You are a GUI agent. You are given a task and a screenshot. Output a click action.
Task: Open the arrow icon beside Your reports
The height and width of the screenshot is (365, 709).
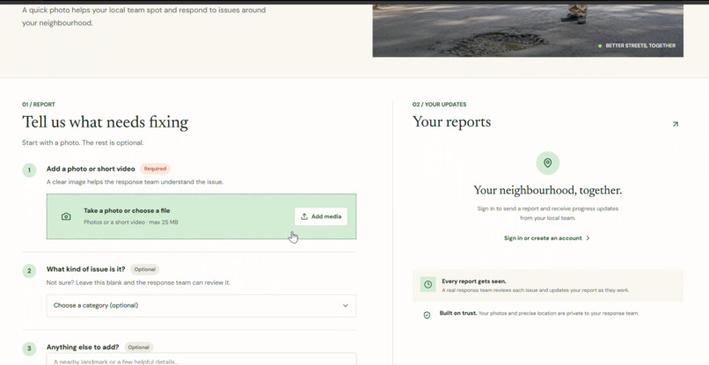pyautogui.click(x=675, y=124)
